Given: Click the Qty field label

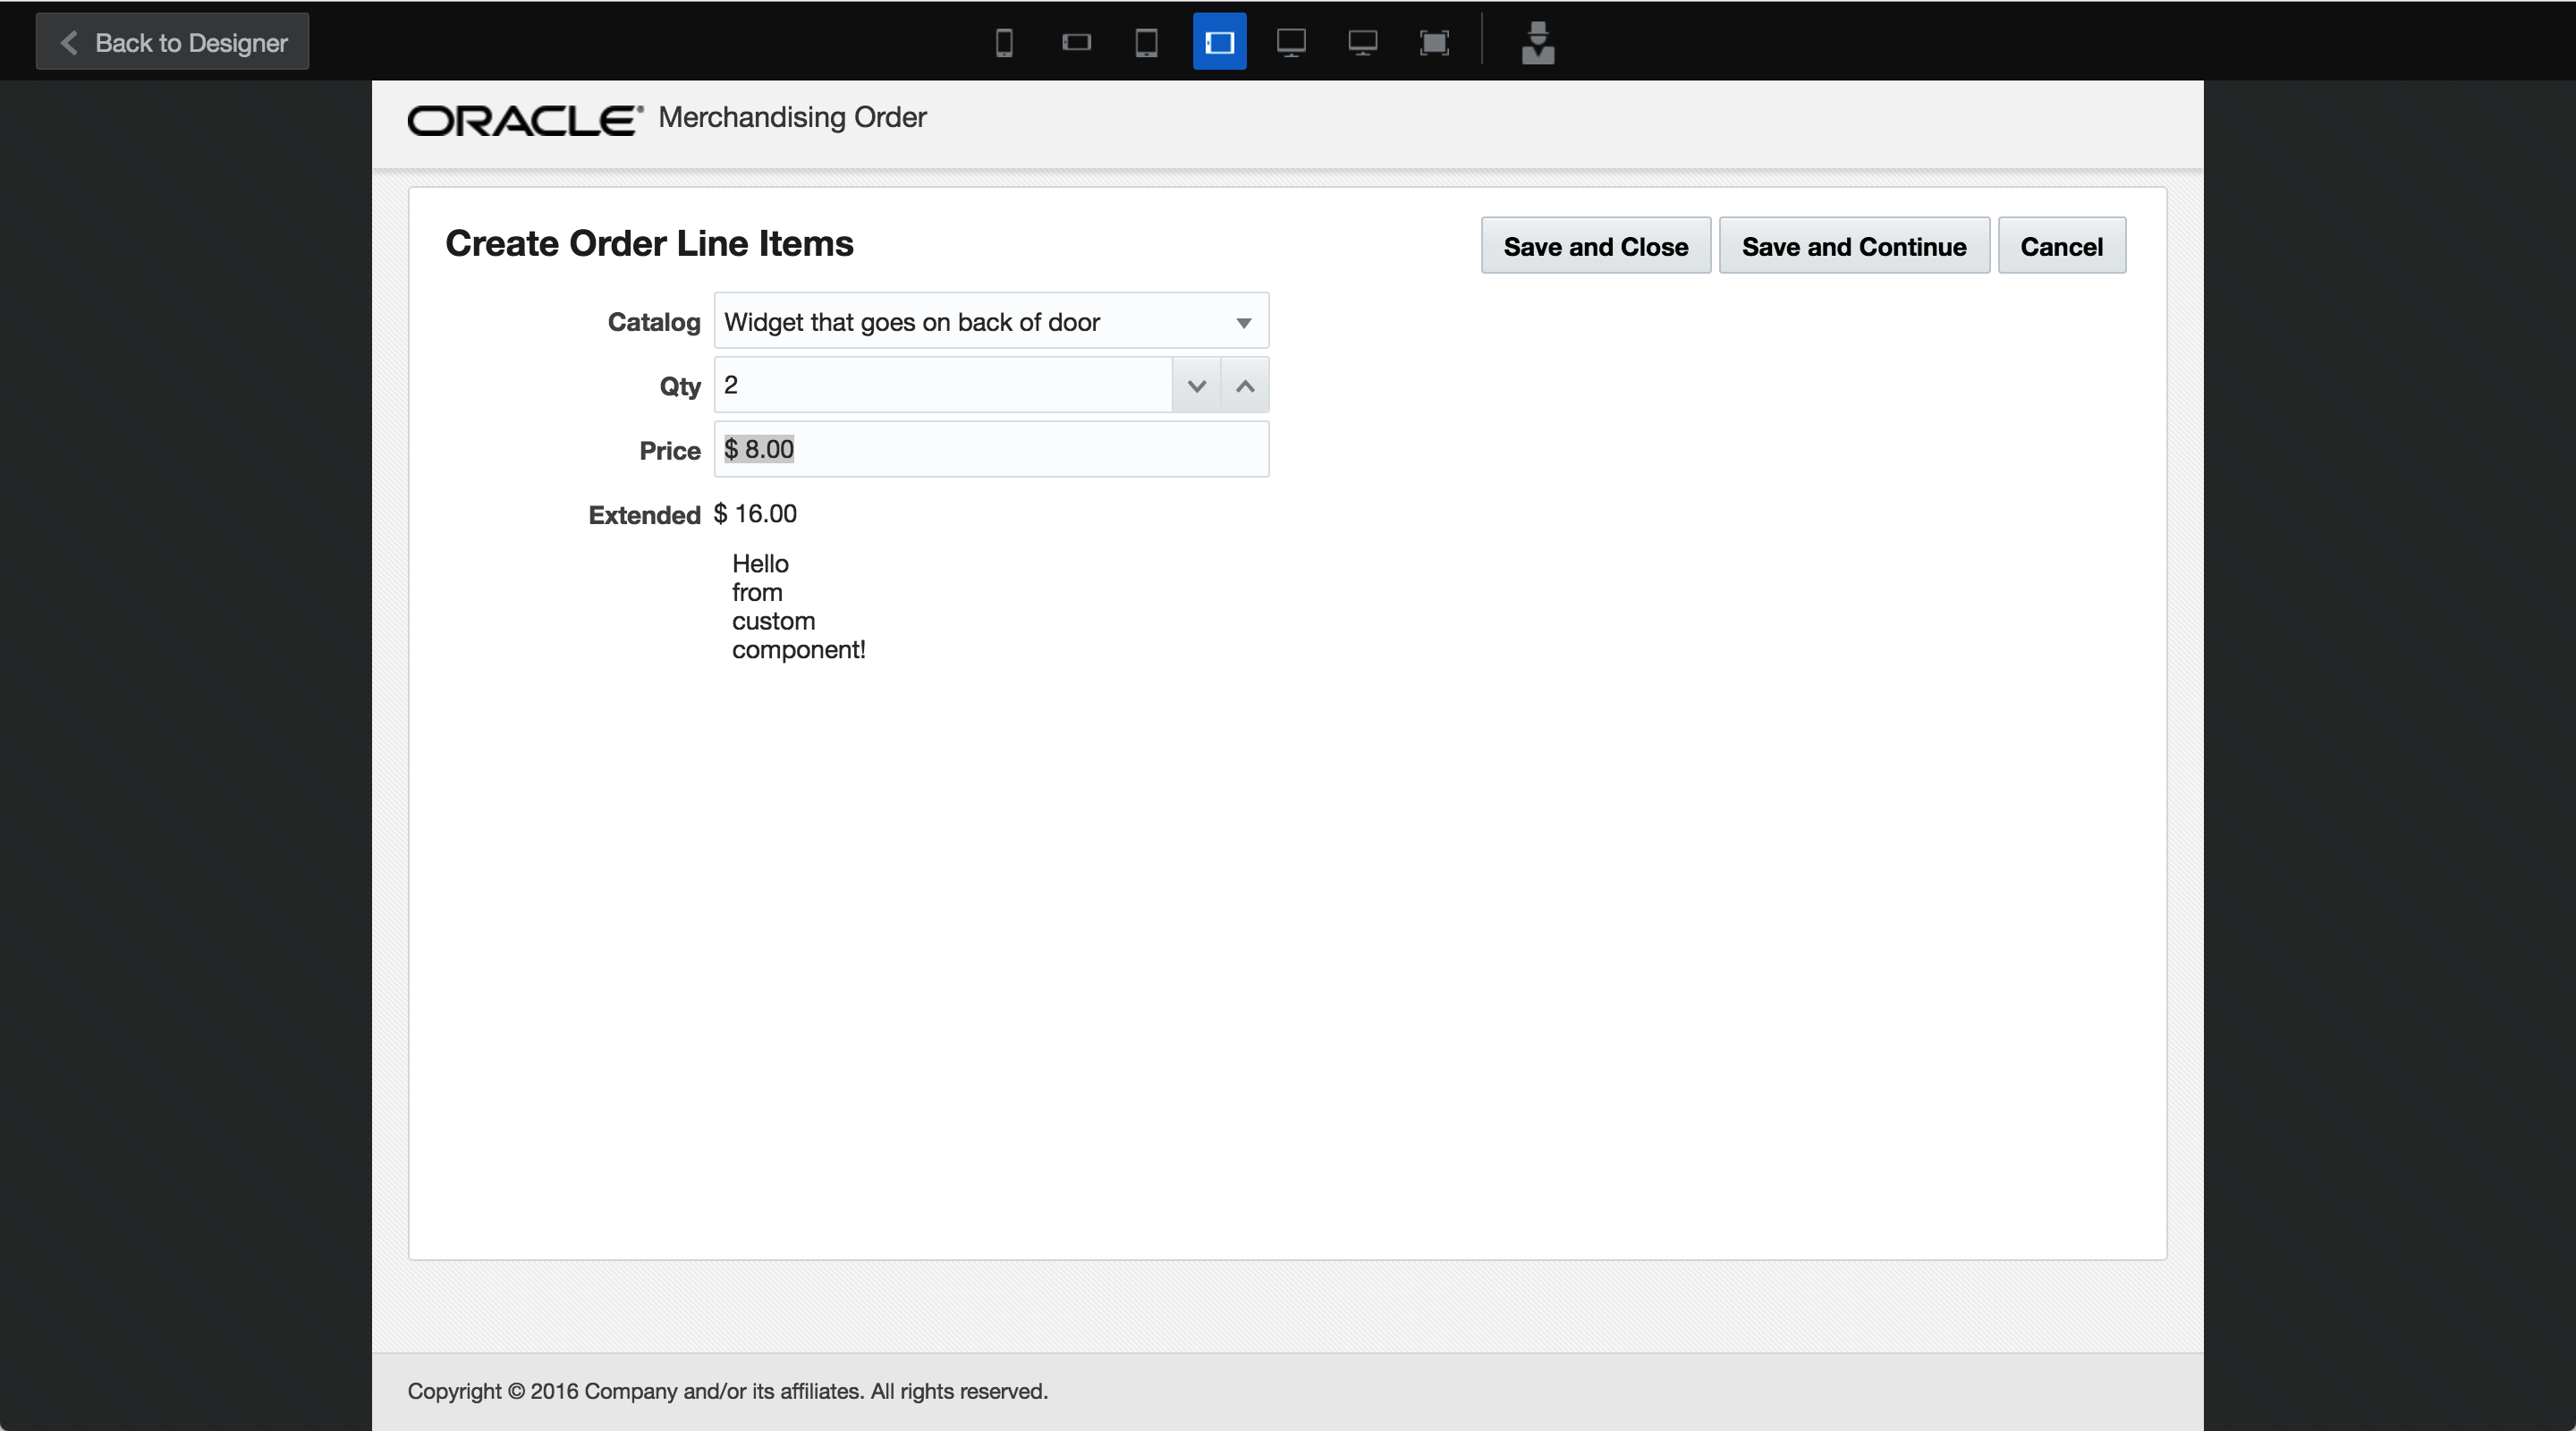Looking at the screenshot, I should coord(680,387).
